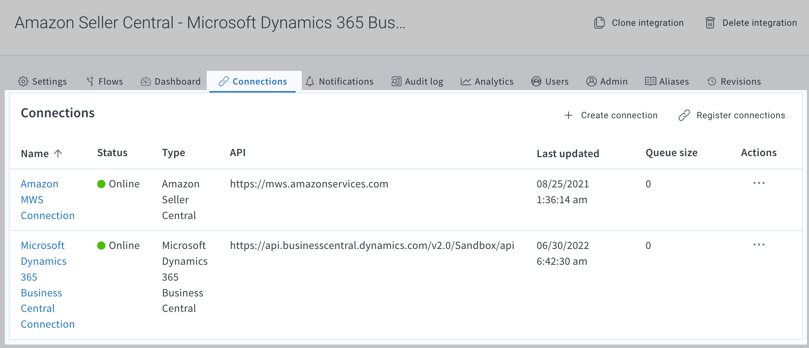This screenshot has width=809, height=348.
Task: Switch to the Admin tab
Action: (607, 81)
